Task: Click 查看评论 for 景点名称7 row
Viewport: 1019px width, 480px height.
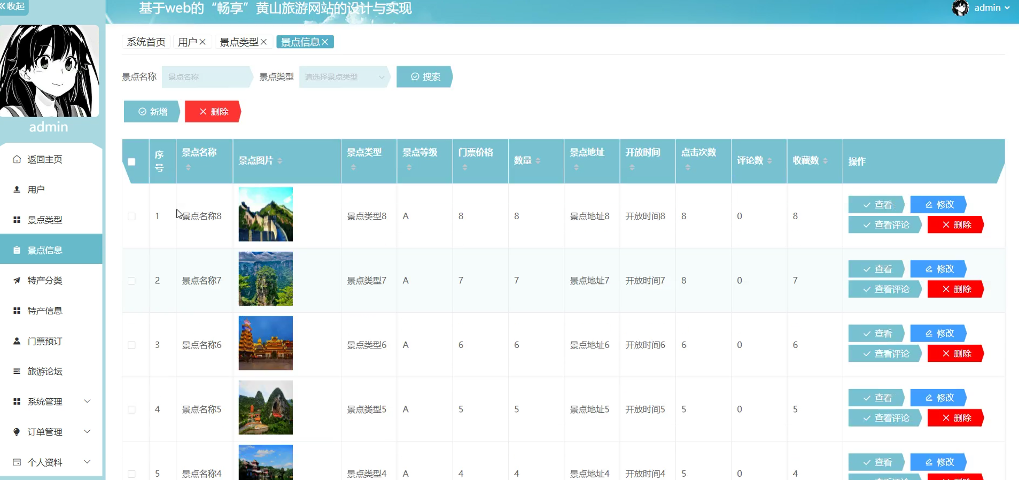Action: click(885, 289)
